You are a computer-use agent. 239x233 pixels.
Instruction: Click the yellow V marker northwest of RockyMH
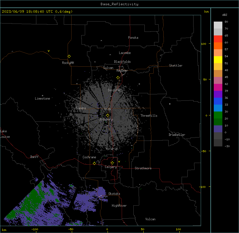pos(49,51)
